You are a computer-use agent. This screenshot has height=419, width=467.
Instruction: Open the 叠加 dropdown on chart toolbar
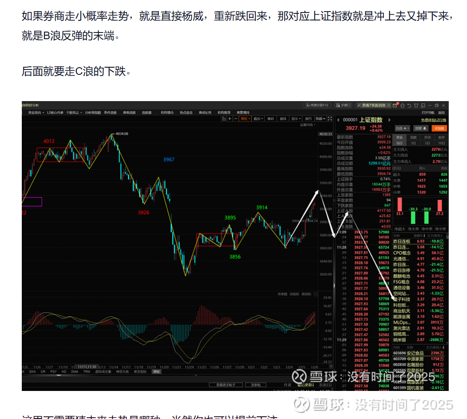click(x=258, y=119)
